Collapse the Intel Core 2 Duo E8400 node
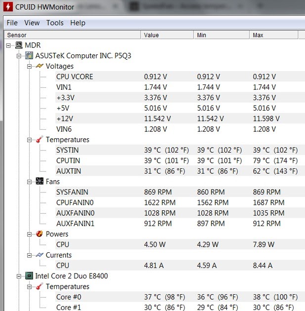This screenshot has height=311, width=305. (19, 276)
